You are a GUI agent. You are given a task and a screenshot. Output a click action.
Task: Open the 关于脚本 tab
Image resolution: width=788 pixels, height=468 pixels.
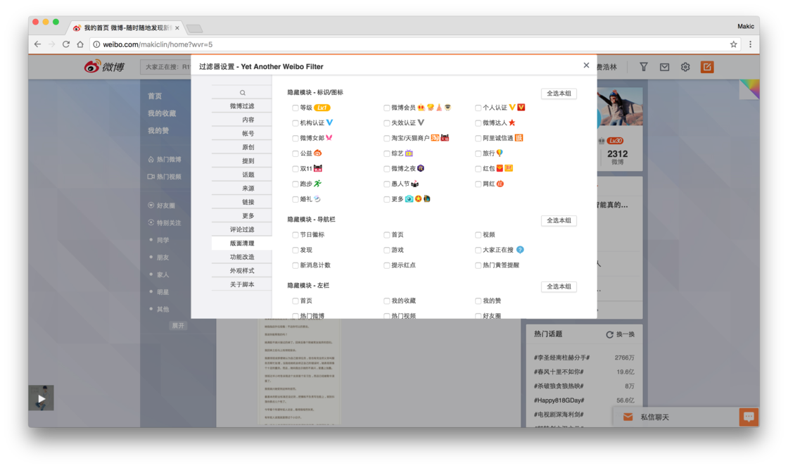[242, 284]
